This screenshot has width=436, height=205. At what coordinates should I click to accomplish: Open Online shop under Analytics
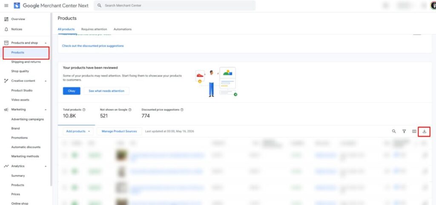coord(20,203)
